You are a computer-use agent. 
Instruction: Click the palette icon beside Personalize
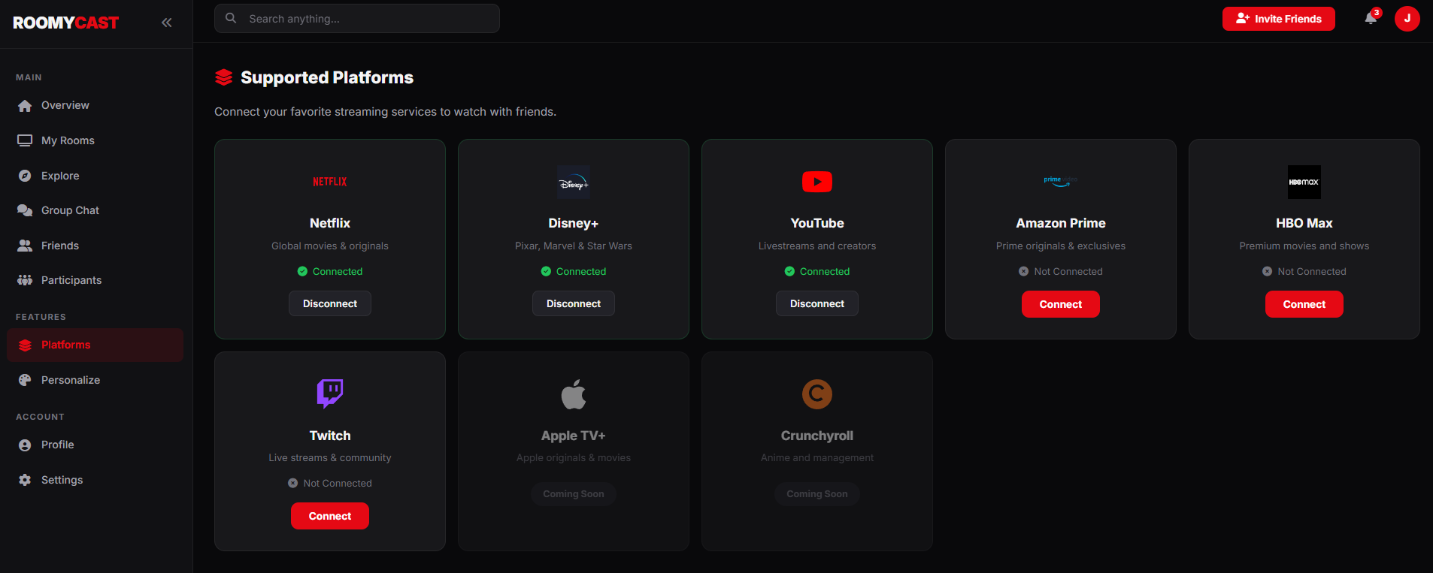point(25,380)
